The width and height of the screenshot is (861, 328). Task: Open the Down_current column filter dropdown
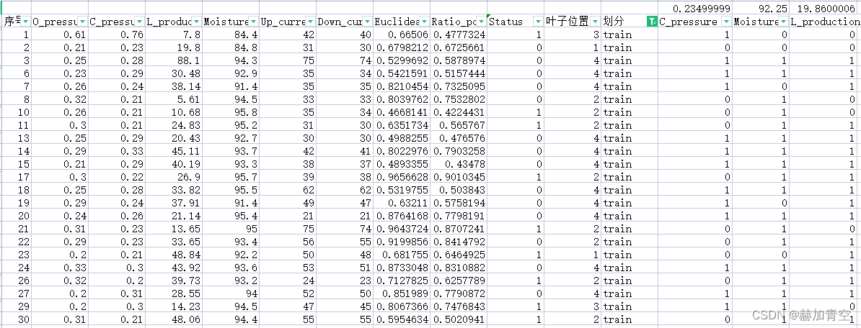click(367, 22)
